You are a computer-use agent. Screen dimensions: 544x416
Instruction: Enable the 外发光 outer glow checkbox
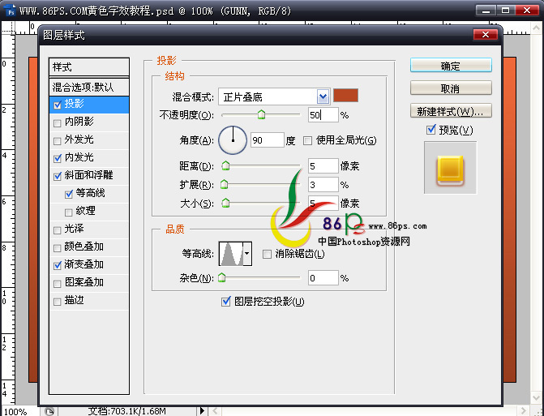(58, 141)
